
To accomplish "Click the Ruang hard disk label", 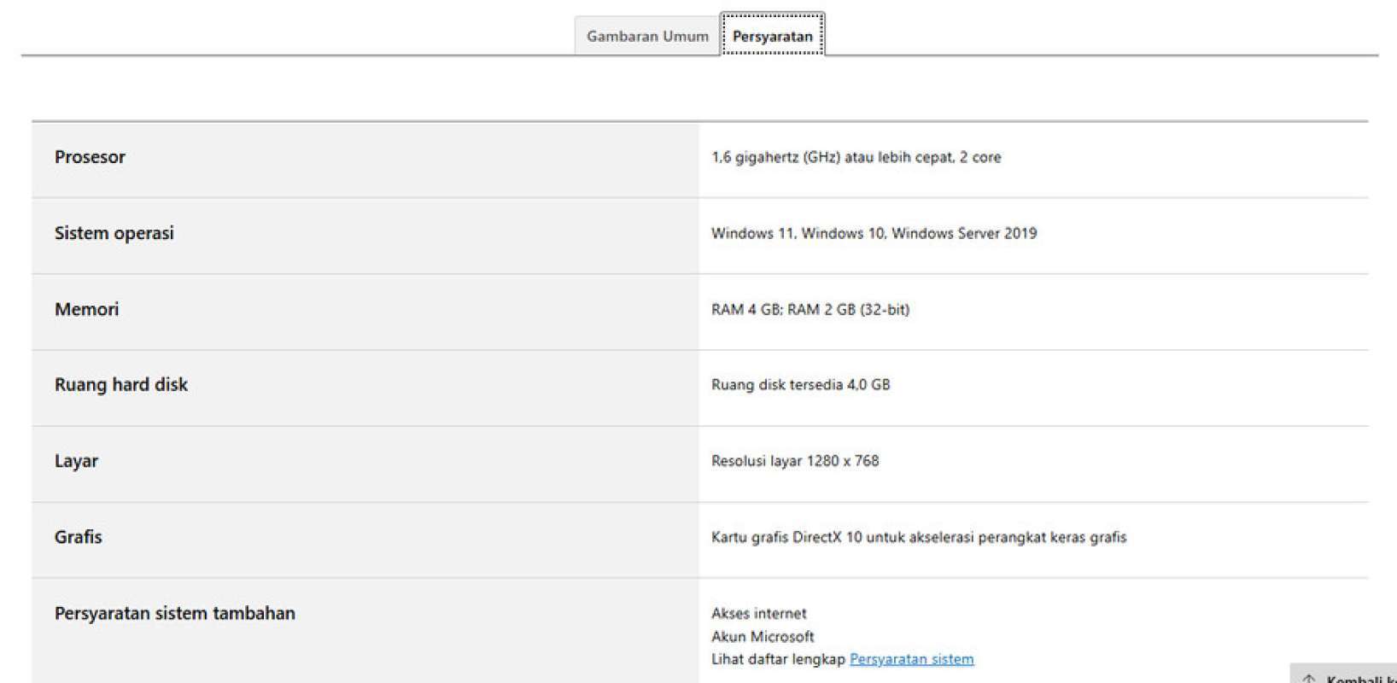I will click(x=121, y=385).
